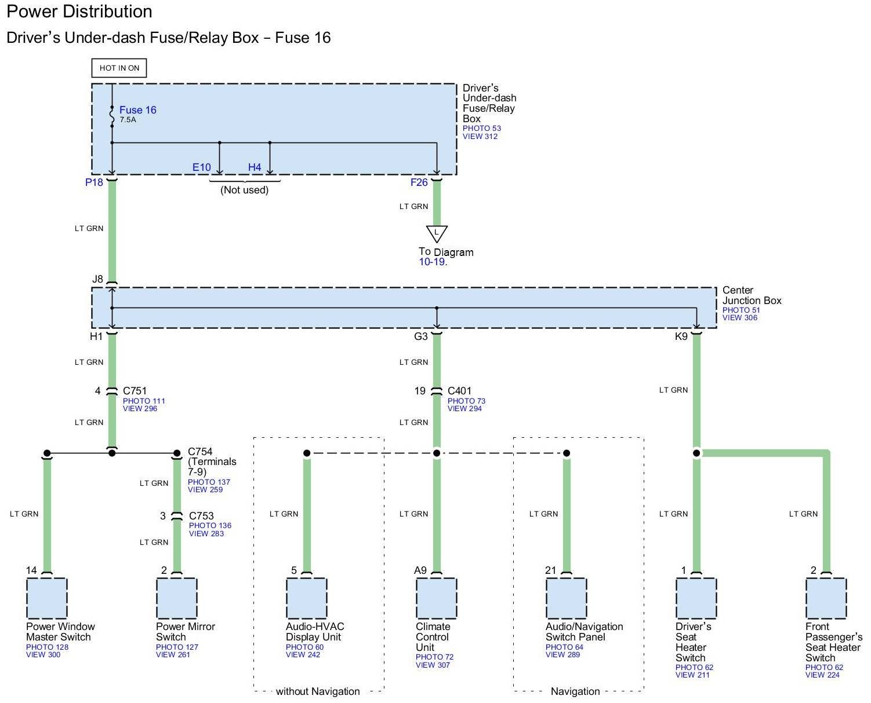The image size is (871, 703).
Task: Open PHOTO 51 of Center Junction Box
Action: click(741, 310)
